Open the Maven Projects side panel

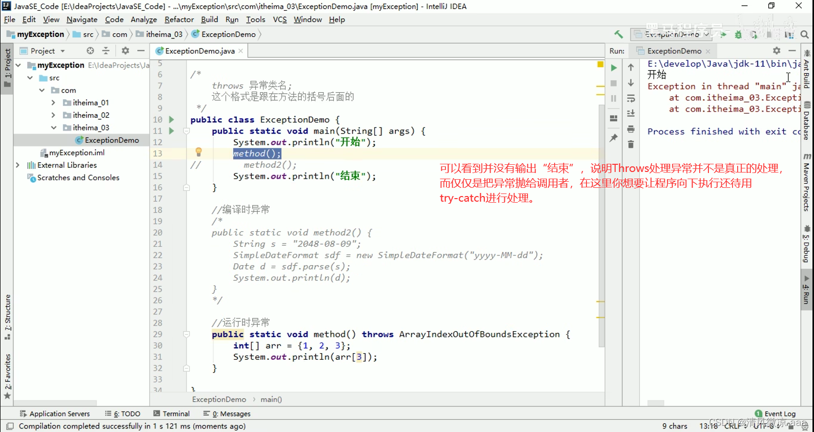coord(807,182)
